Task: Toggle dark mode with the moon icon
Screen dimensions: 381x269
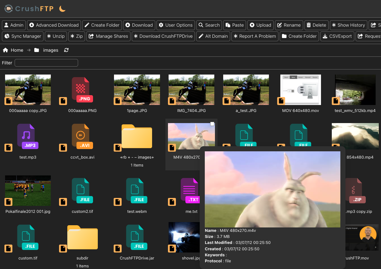Action: click(62, 9)
